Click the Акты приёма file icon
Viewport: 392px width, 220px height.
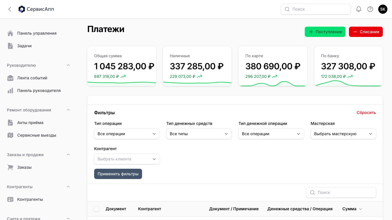(x=10, y=122)
